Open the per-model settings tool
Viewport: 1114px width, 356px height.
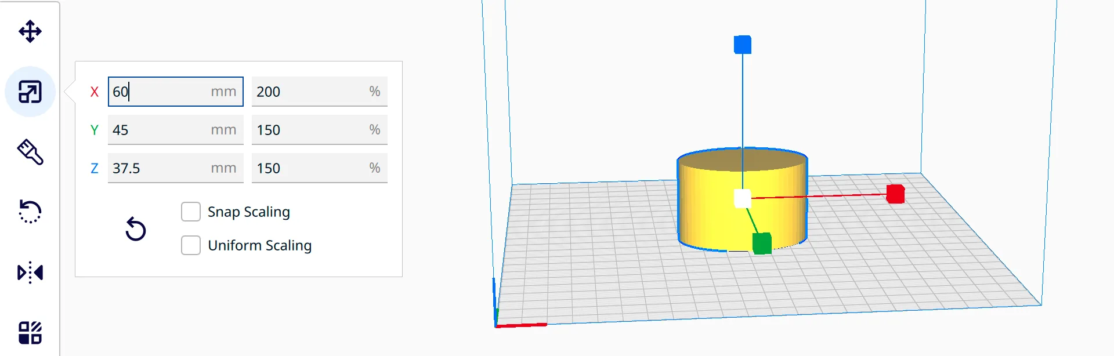pyautogui.click(x=30, y=332)
